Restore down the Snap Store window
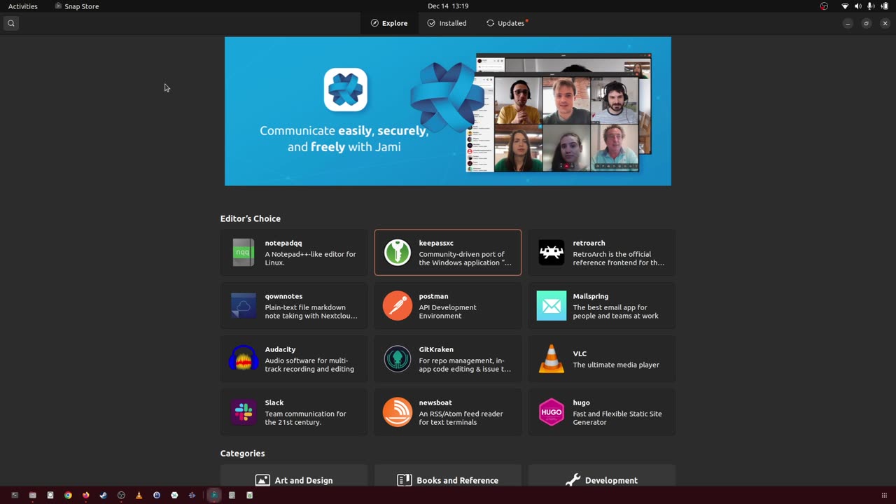 coord(866,23)
